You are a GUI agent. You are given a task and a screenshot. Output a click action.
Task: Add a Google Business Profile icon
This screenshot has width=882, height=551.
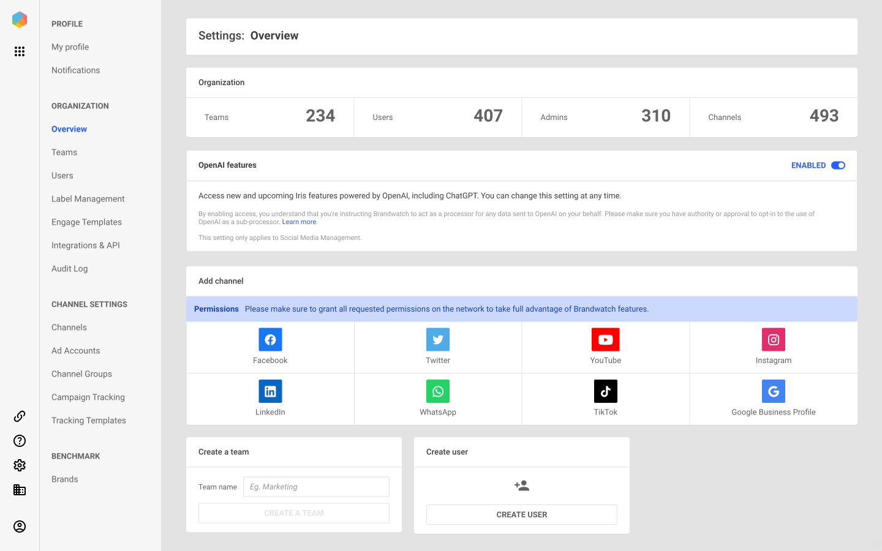[774, 391]
